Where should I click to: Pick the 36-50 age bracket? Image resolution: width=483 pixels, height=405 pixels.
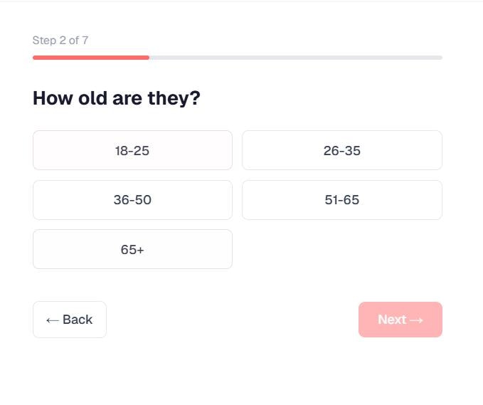(x=132, y=200)
